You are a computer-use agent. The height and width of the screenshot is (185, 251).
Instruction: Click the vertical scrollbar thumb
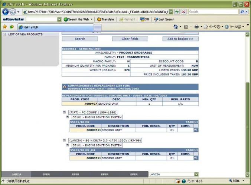(x=248, y=128)
